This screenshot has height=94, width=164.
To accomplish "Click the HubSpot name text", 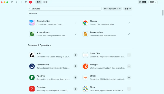I will click(94, 65).
